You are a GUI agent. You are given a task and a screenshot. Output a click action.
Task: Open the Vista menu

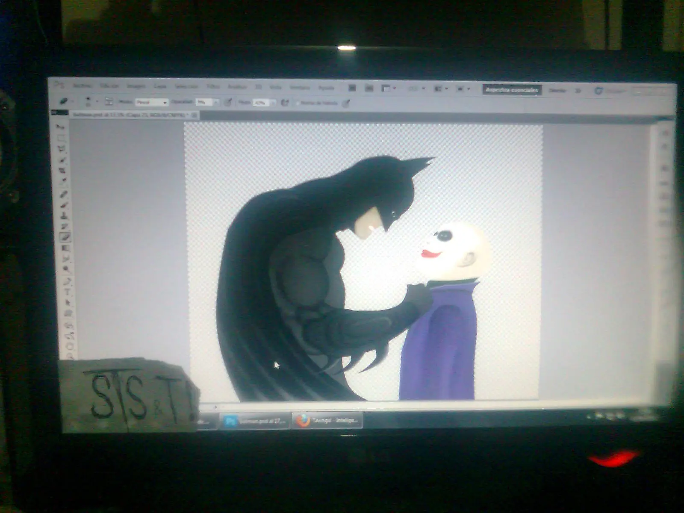(x=275, y=87)
